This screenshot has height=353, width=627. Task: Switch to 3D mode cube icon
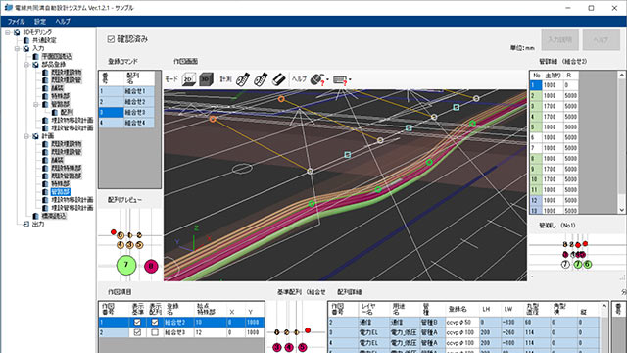[x=206, y=79]
